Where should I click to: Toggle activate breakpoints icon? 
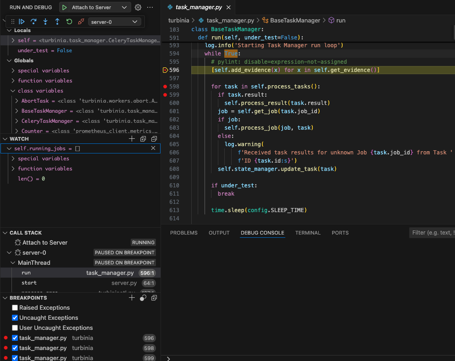tap(143, 298)
